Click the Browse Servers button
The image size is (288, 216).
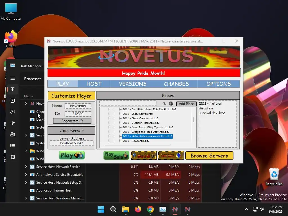(x=209, y=156)
